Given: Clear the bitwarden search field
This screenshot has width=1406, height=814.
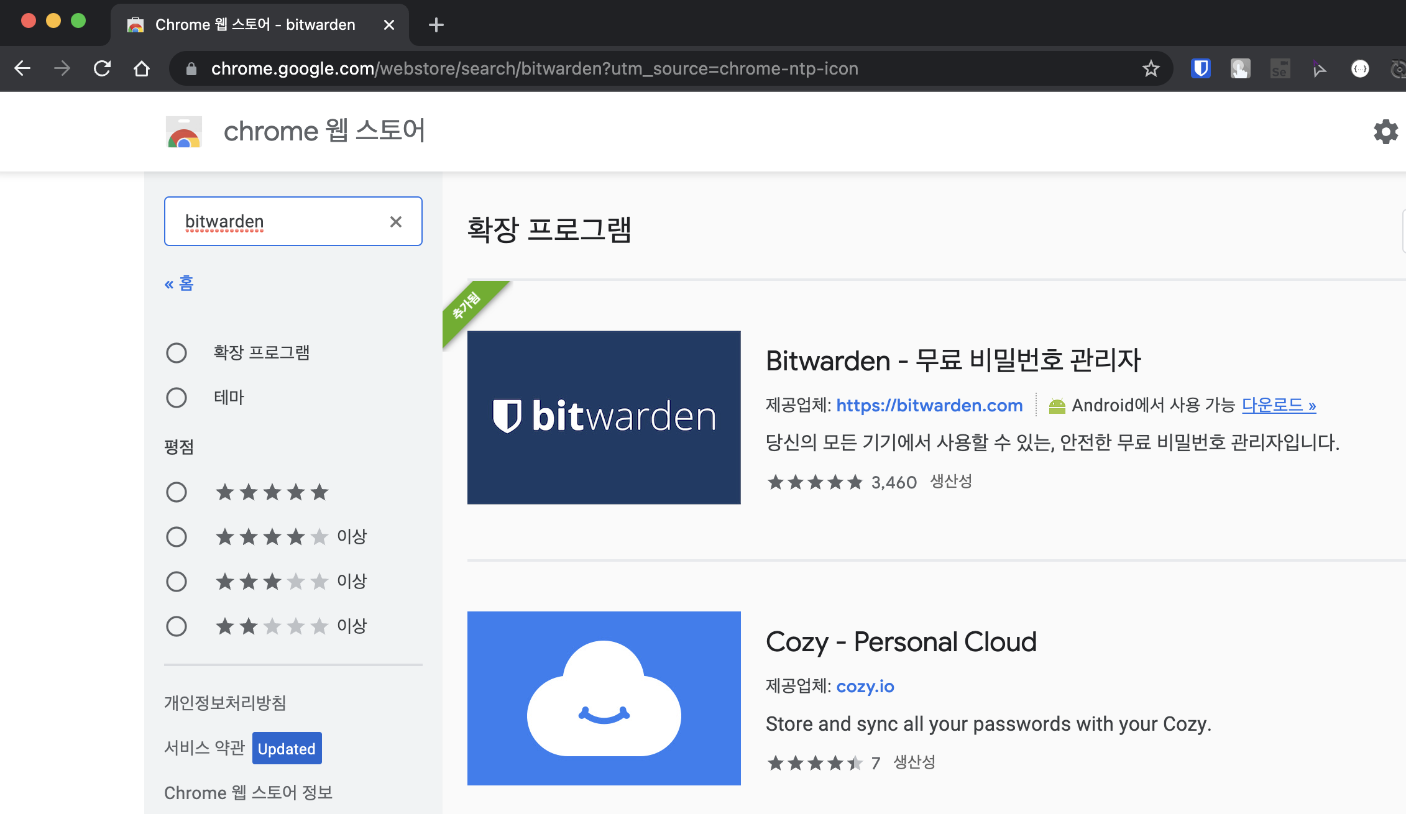Looking at the screenshot, I should pos(396,222).
